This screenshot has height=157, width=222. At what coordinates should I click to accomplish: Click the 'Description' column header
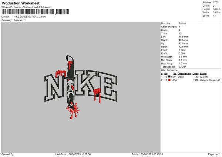184,74
